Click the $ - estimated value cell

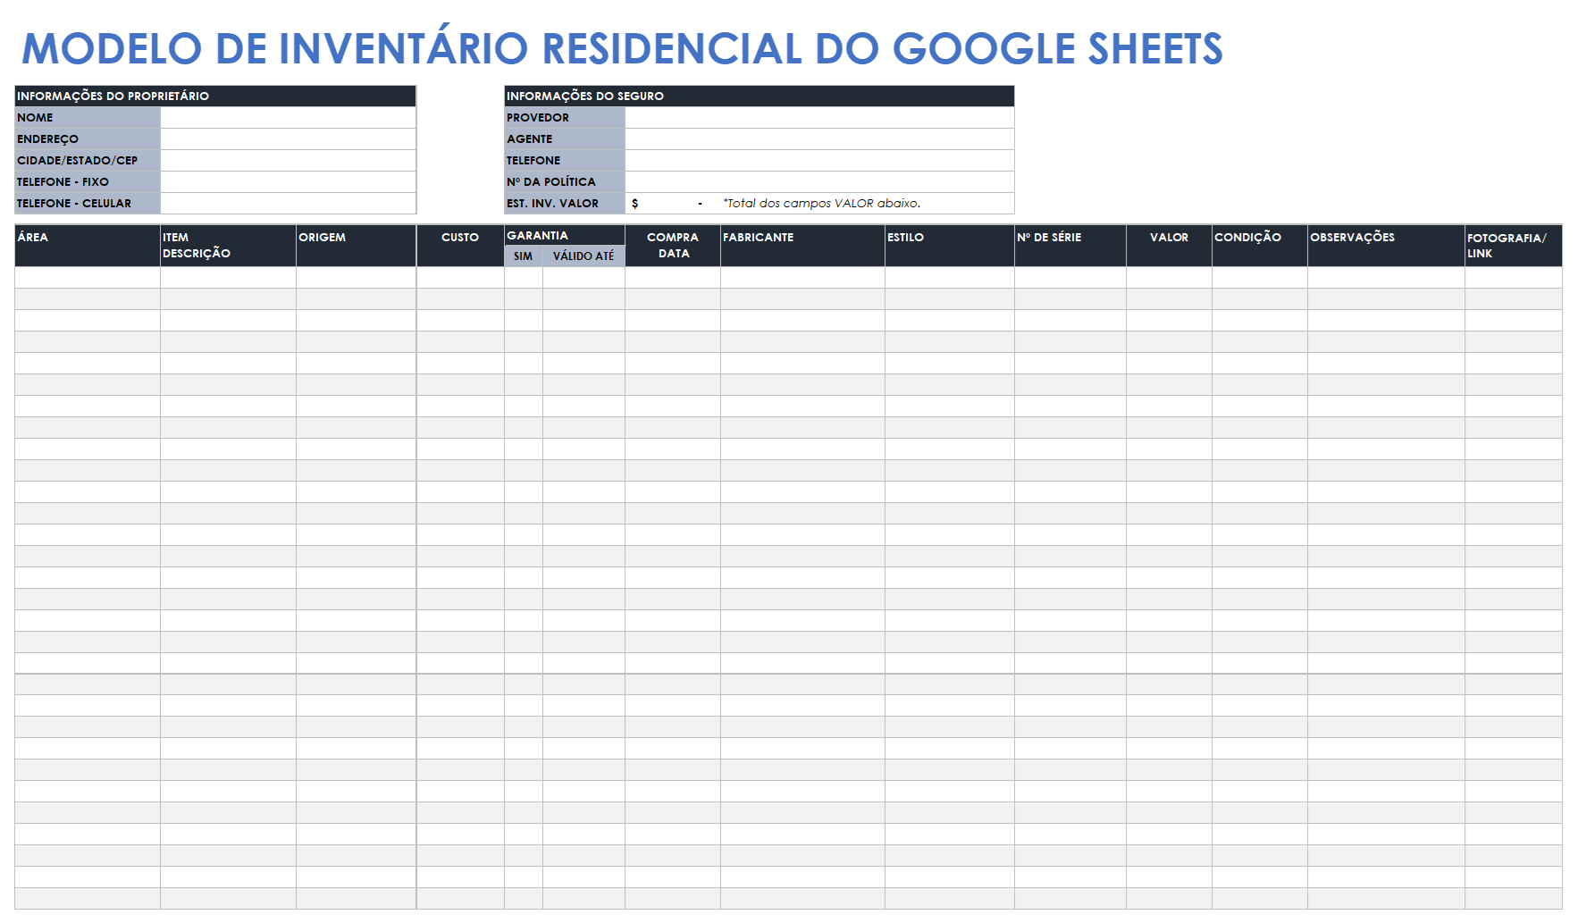pyautogui.click(x=673, y=203)
